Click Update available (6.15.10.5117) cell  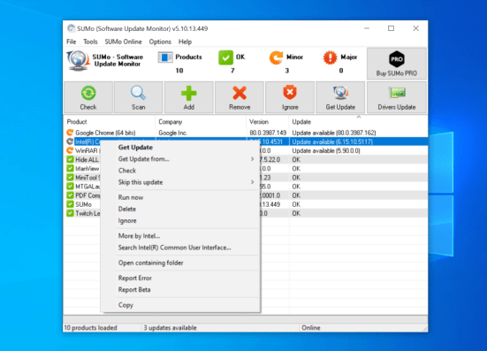click(x=332, y=141)
